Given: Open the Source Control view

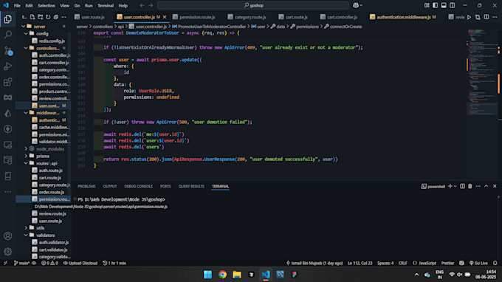Looking at the screenshot, I should [7, 51].
